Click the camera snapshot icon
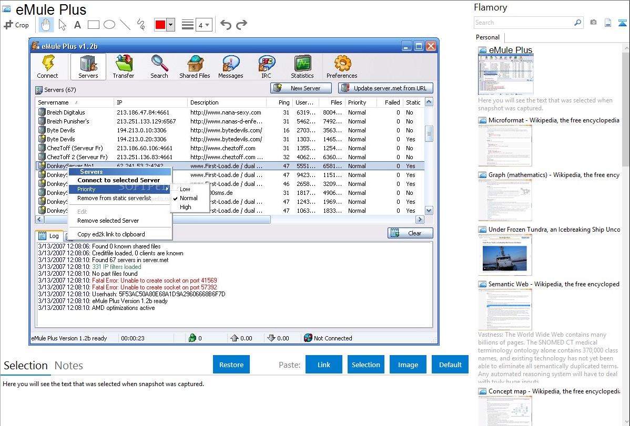The height and width of the screenshot is (426, 630). point(593,23)
